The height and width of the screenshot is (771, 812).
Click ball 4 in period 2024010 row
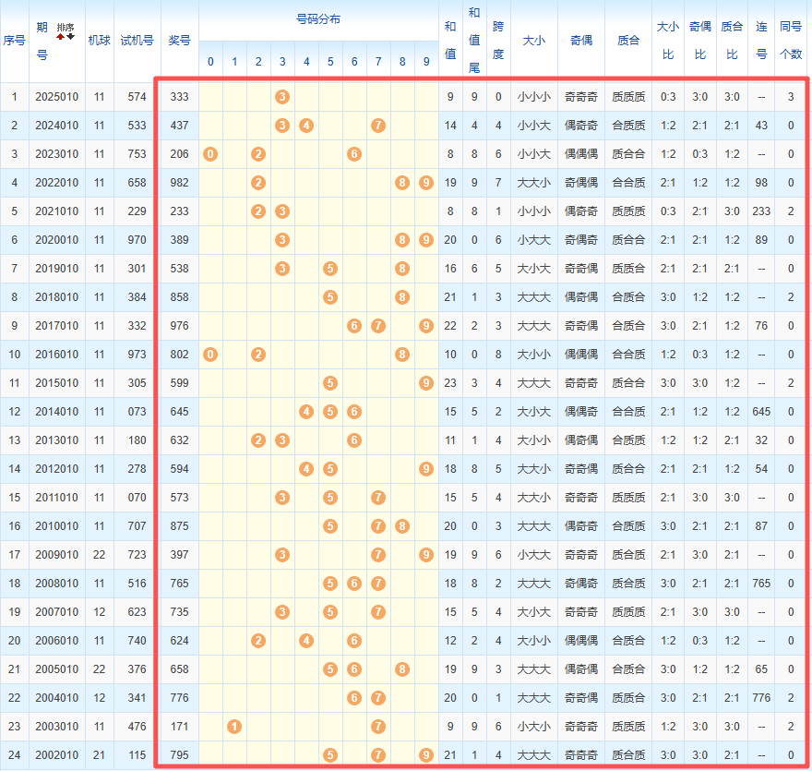coord(306,125)
